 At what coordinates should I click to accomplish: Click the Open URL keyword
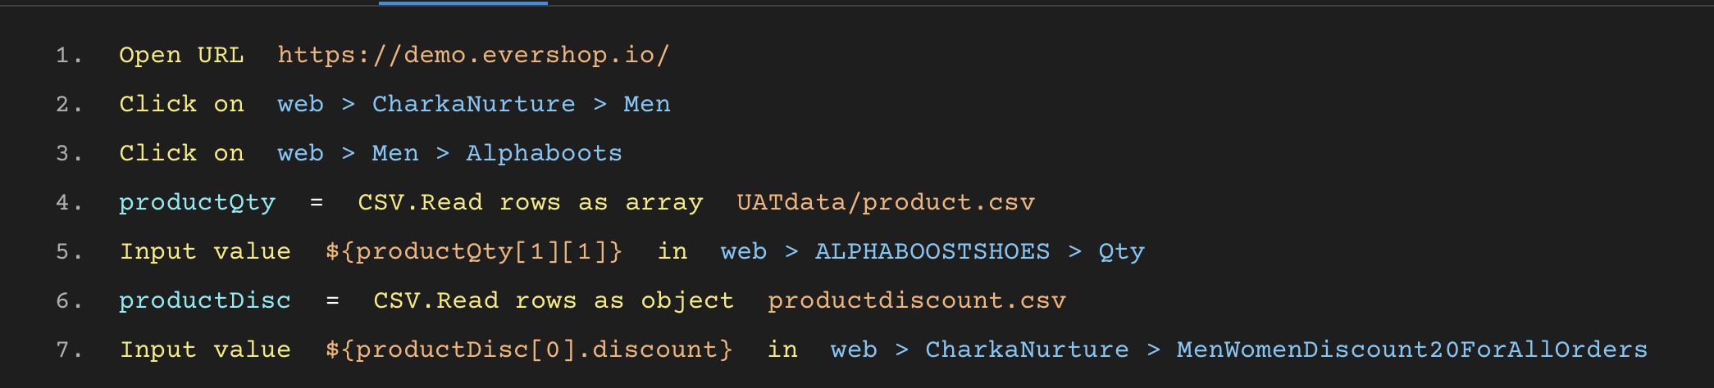click(x=181, y=55)
